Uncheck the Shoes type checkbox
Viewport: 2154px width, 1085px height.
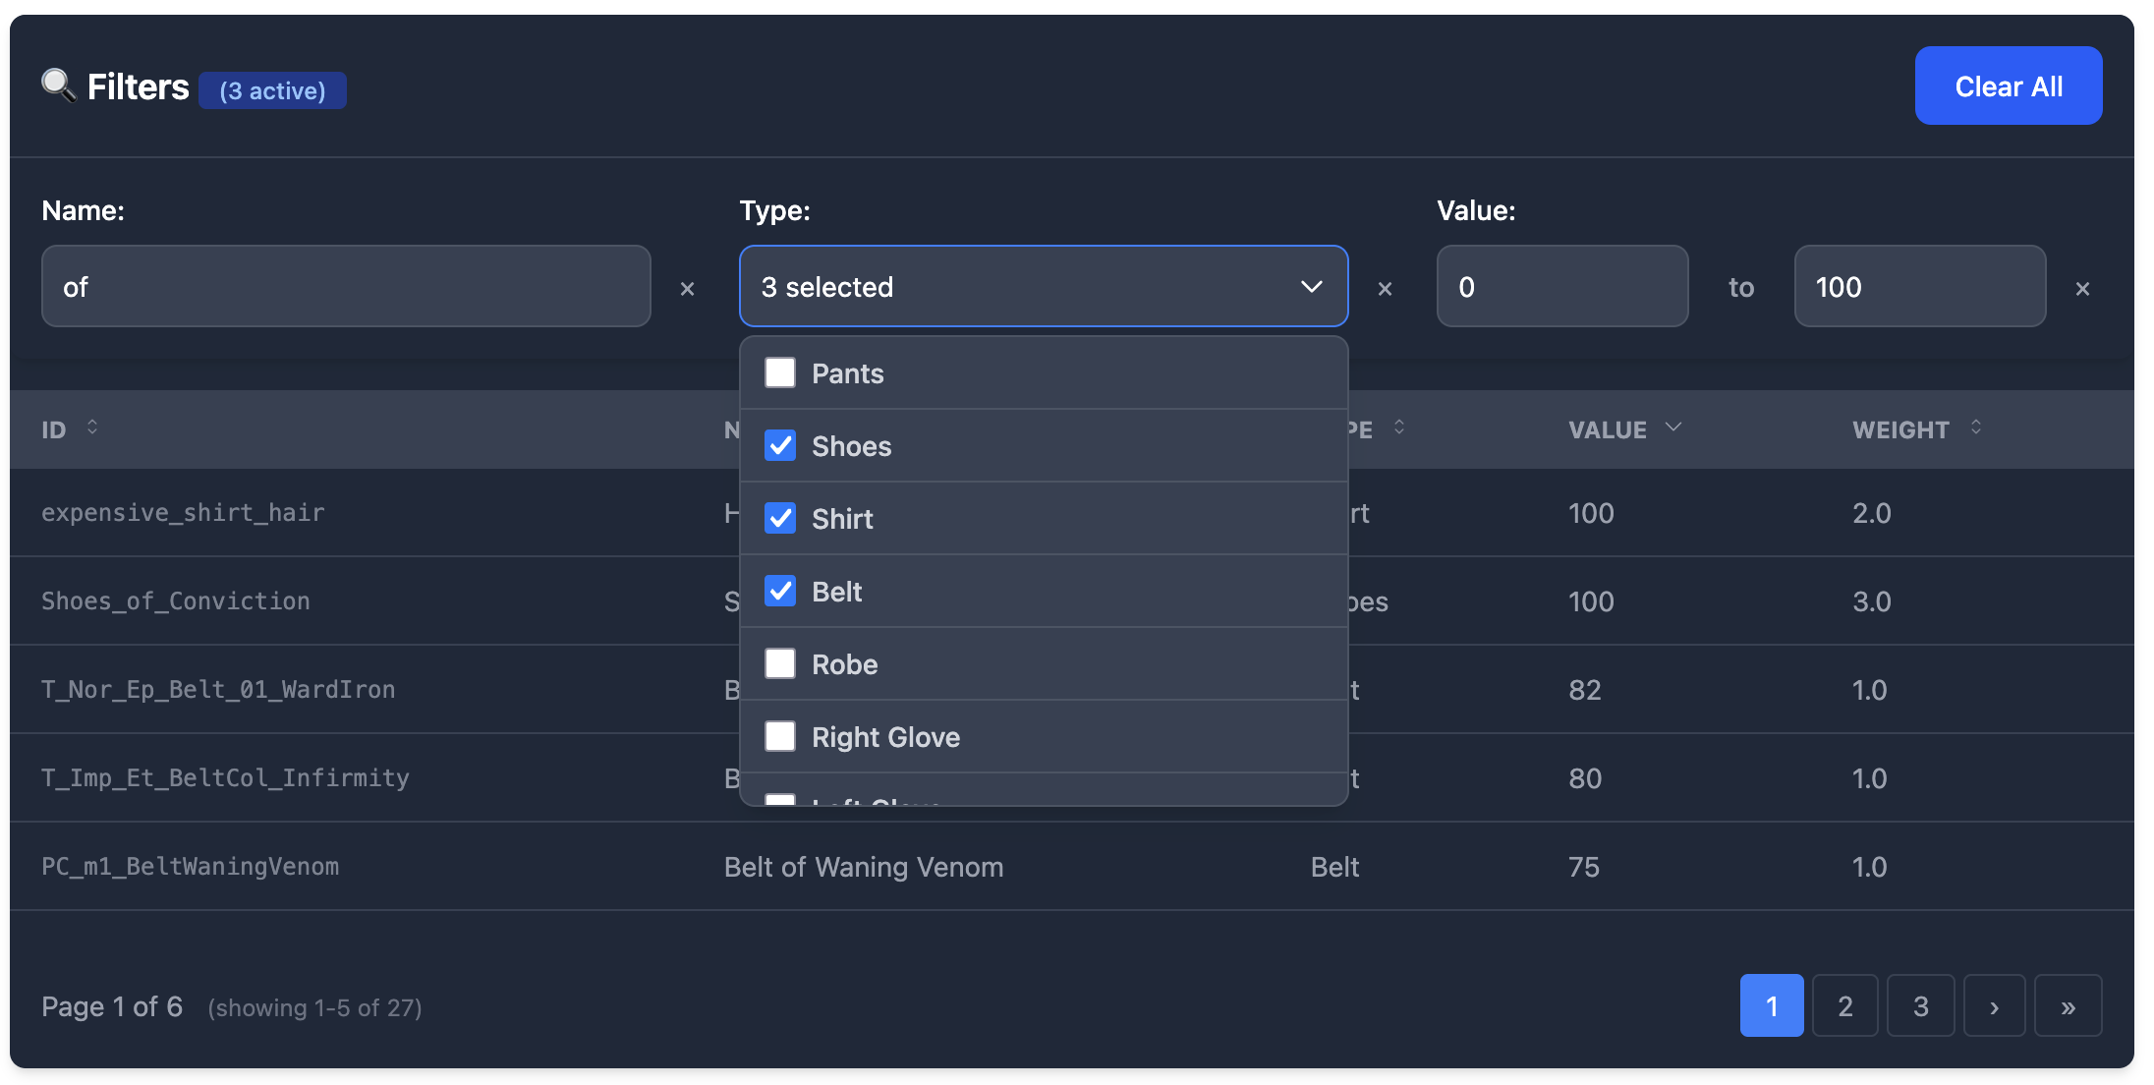coord(779,445)
